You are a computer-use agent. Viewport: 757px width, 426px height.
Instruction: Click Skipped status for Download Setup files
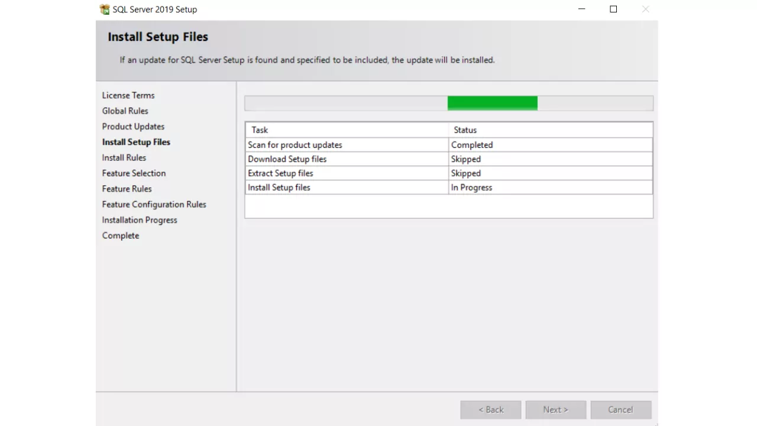point(551,159)
